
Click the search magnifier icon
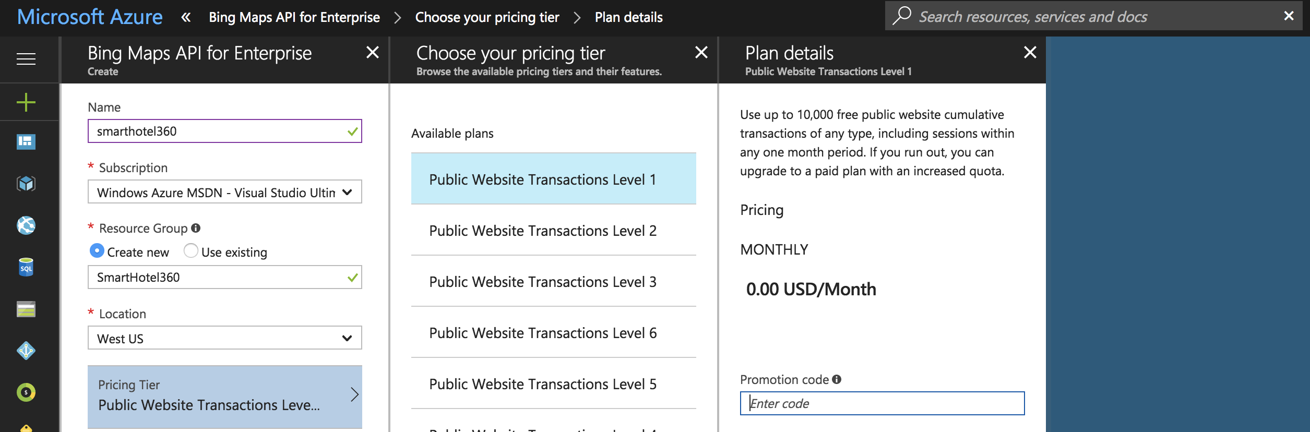pos(901,16)
